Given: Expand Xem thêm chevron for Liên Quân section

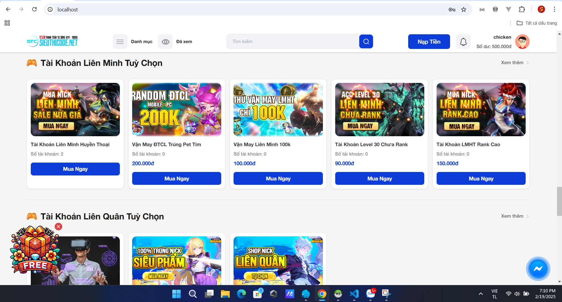Looking at the screenshot, I should (x=528, y=216).
